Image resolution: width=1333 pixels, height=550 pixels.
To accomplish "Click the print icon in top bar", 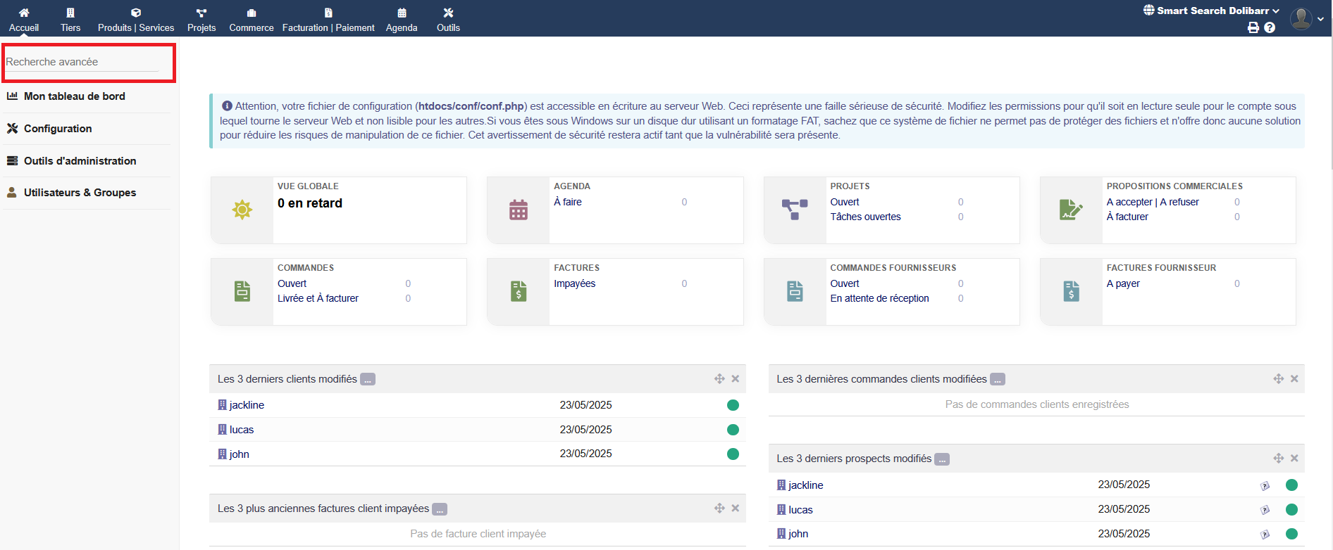I will click(1253, 27).
